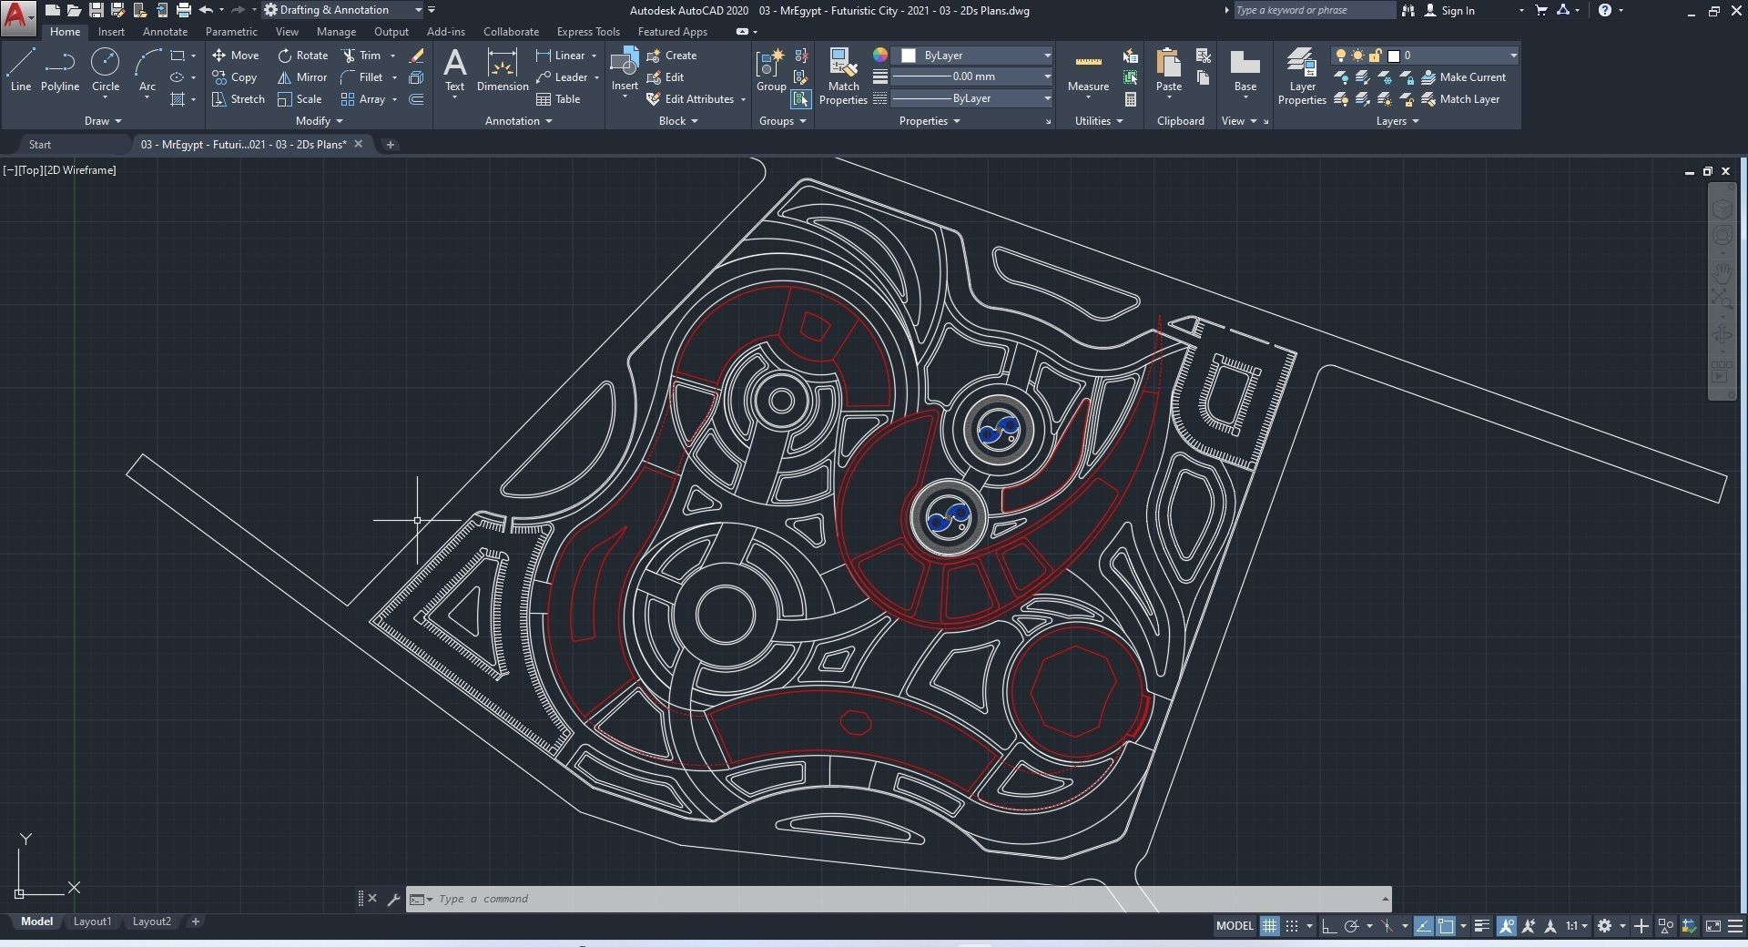Click the new drawing tab plus button
1748x947 pixels.
[x=390, y=145]
